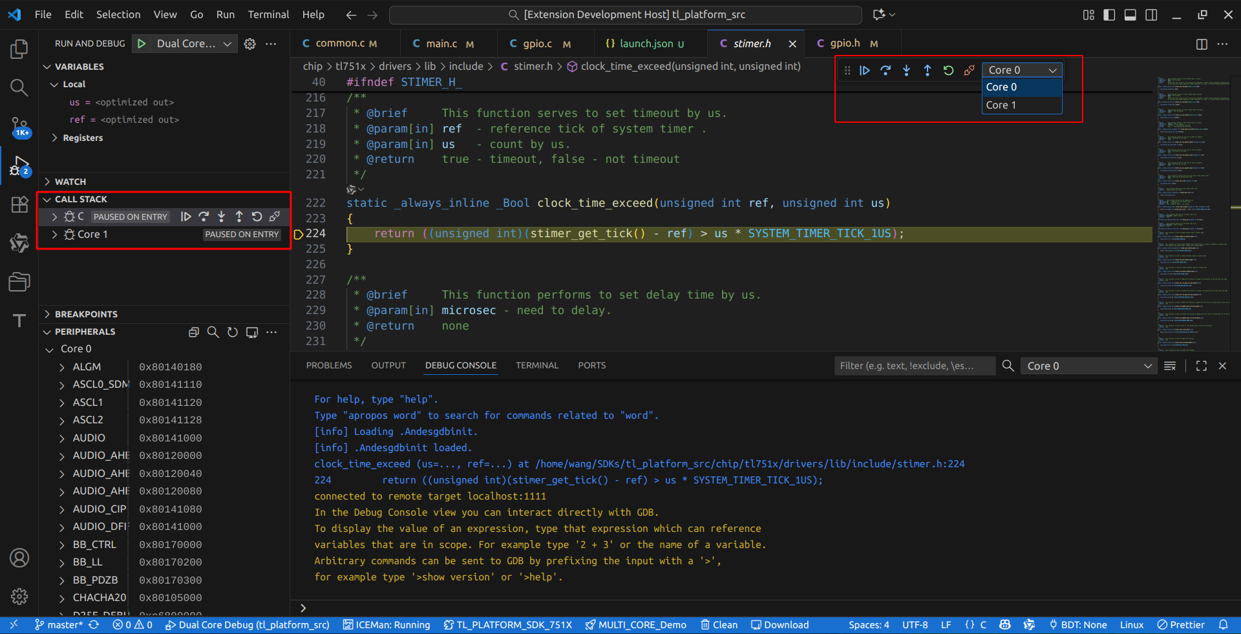Click the Download button in status bar
The width and height of the screenshot is (1241, 634).
tap(780, 625)
